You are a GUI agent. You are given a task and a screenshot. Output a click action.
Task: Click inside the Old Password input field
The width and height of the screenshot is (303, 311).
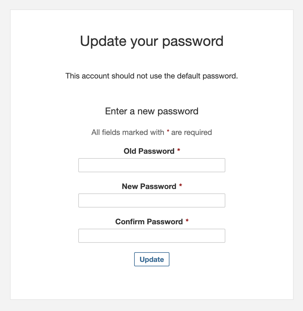pos(151,165)
